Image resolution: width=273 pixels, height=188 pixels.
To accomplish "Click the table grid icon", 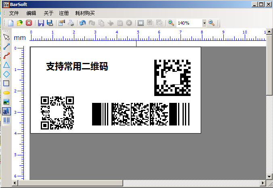I will pos(141,23).
